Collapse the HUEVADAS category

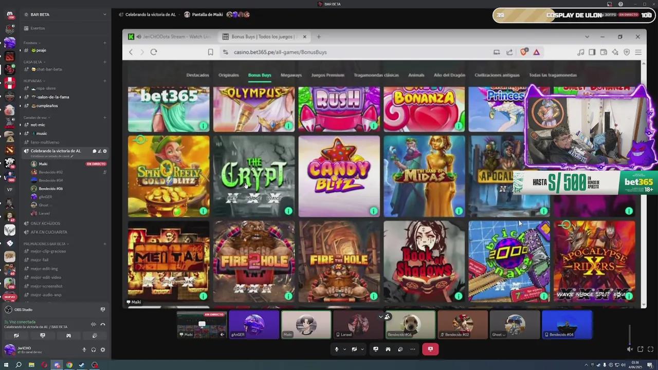click(x=33, y=81)
